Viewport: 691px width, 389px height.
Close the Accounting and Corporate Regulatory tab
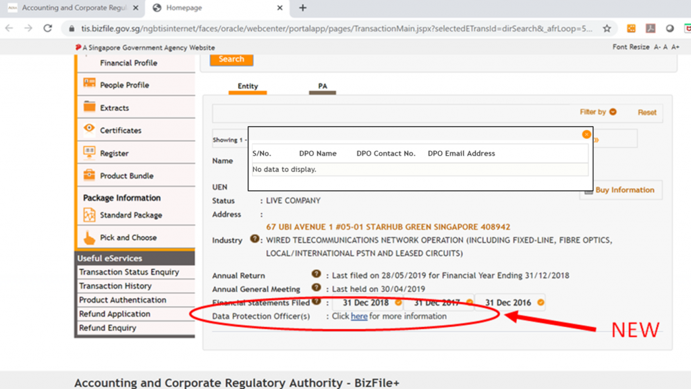[136, 8]
